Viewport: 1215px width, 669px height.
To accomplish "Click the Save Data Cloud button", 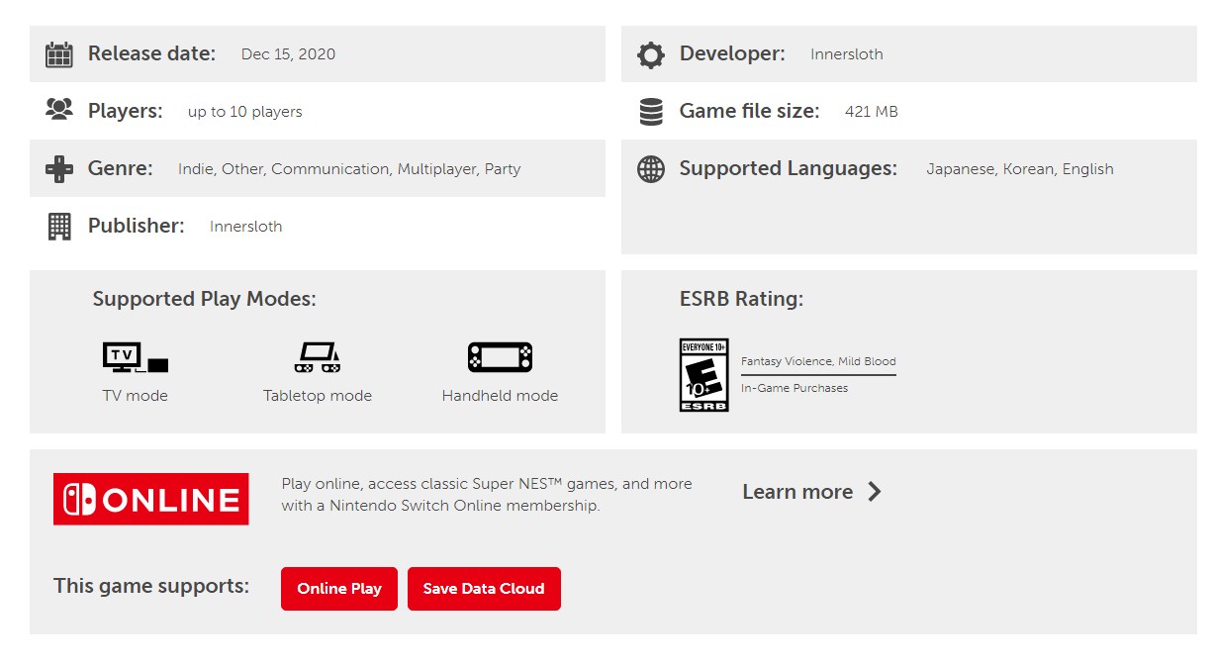I will [484, 589].
